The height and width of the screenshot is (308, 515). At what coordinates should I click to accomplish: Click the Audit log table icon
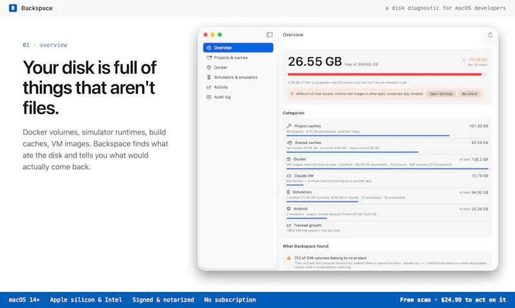click(209, 96)
